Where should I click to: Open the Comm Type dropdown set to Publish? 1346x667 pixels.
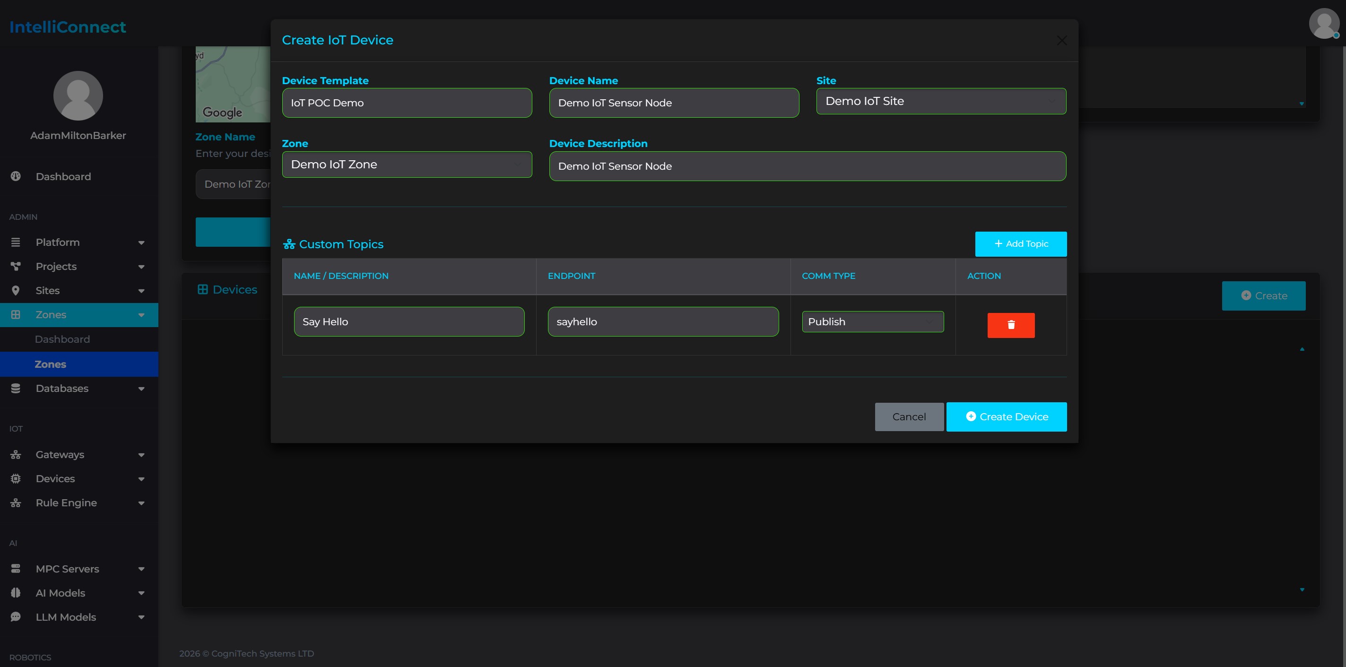click(873, 321)
